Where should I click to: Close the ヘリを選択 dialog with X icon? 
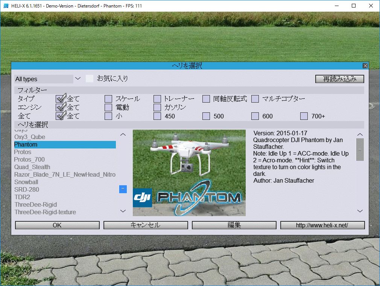point(365,66)
